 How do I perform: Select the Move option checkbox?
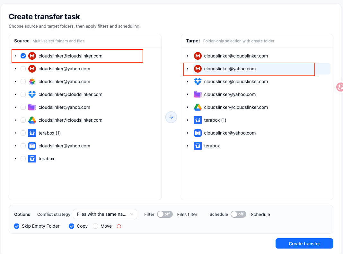pyautogui.click(x=95, y=226)
